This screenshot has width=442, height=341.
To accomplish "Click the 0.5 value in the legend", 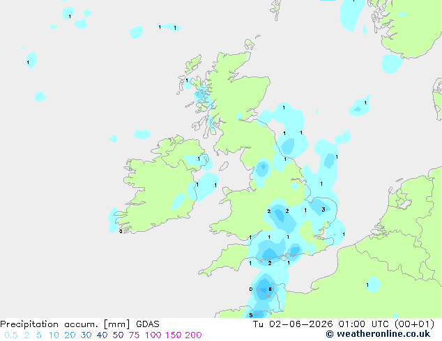I will [x=11, y=335].
